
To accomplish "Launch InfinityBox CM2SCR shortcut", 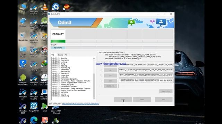I will pyautogui.click(x=34, y=66).
